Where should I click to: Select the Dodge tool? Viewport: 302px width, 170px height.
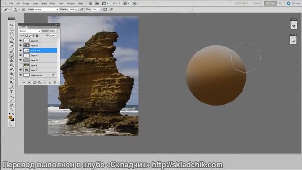coord(11,82)
